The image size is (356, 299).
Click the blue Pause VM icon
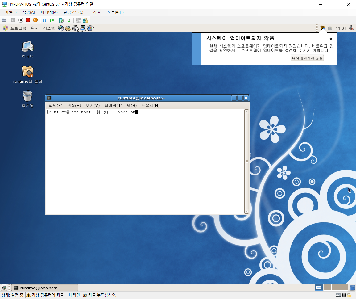[x=45, y=20]
